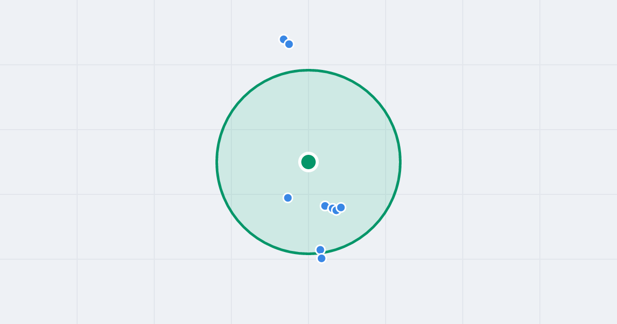Click the green center marker of the circle
The image size is (617, 324).
308,162
